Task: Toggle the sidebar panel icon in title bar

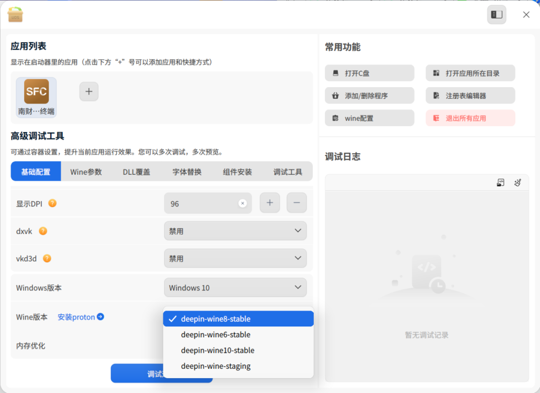Action: tap(496, 15)
